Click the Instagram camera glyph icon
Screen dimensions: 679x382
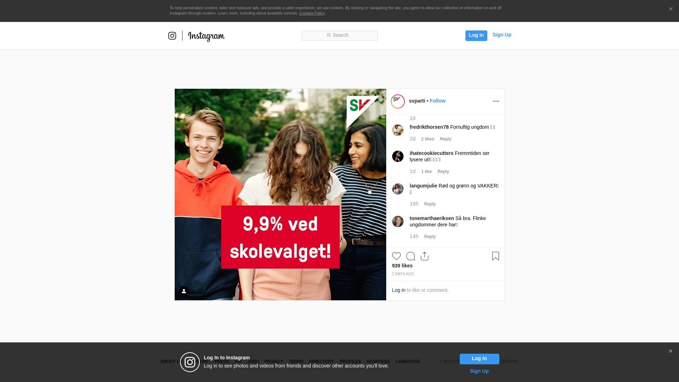[x=172, y=36]
